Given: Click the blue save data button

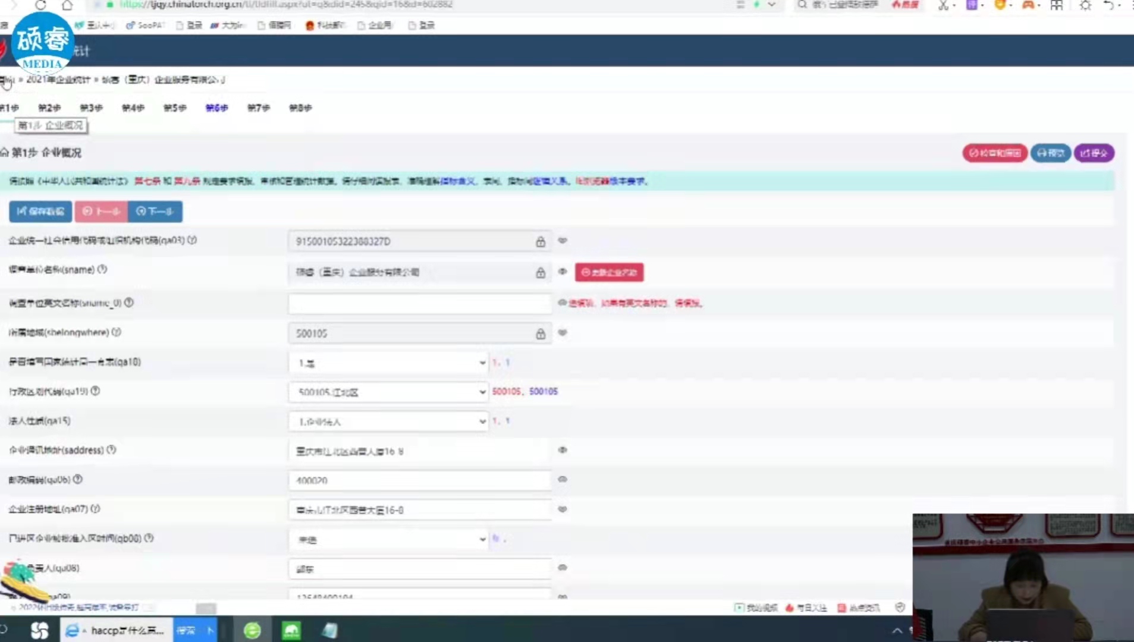Looking at the screenshot, I should [x=40, y=212].
